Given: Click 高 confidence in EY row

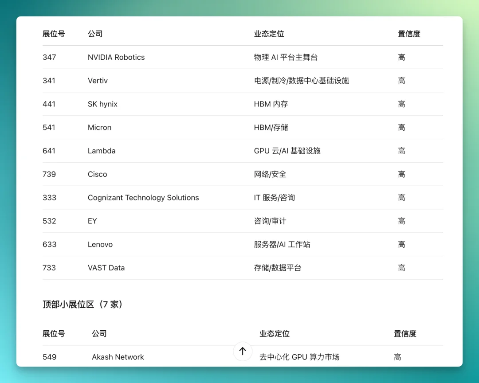Looking at the screenshot, I should tap(401, 221).
